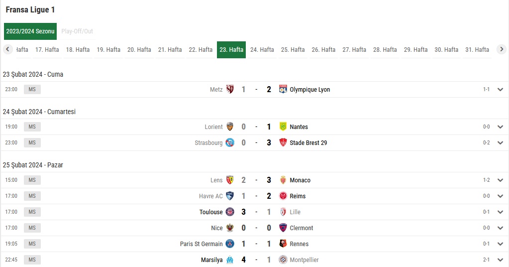Click the Rennes club badge
509x267 pixels.
283,244
